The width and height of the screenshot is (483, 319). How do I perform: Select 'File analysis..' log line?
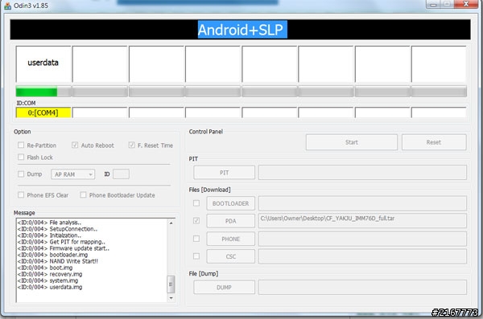[x=49, y=223]
